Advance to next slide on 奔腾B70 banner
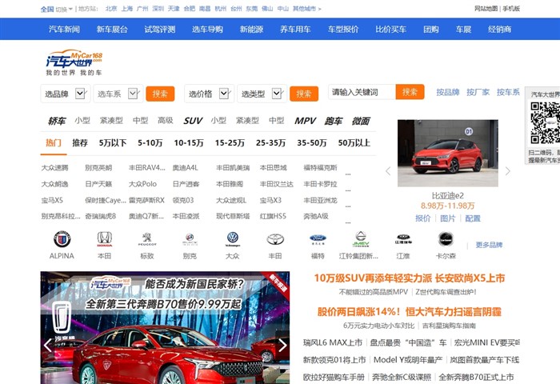This screenshot has height=384, width=560. point(282,345)
